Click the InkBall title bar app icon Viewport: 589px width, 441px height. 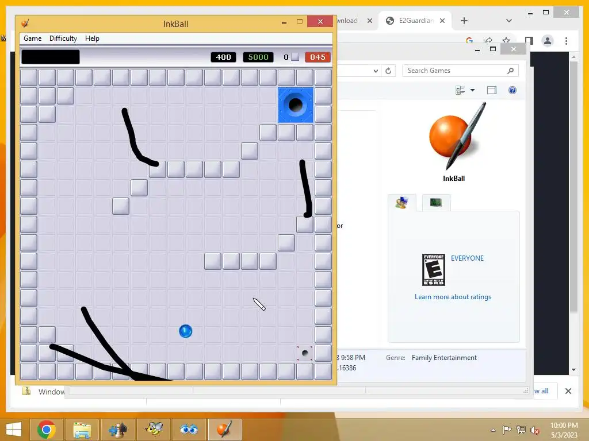pos(25,23)
